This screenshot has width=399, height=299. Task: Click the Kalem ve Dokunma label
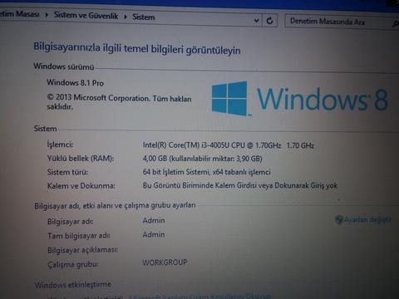81,185
